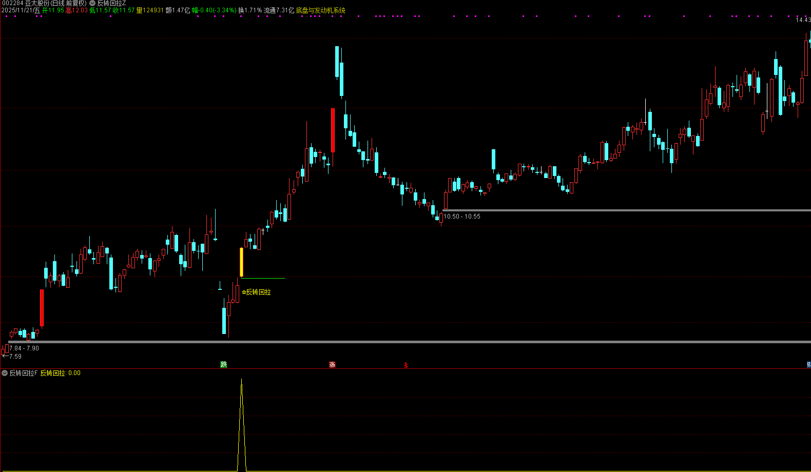The image size is (811, 472).
Task: Click the yellow 反转回拉 signal label on chart
Action: pyautogui.click(x=258, y=292)
